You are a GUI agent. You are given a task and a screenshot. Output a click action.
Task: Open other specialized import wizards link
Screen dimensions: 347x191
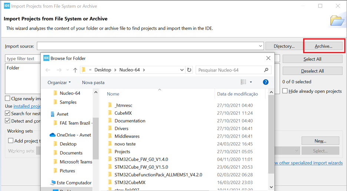(x=308, y=163)
